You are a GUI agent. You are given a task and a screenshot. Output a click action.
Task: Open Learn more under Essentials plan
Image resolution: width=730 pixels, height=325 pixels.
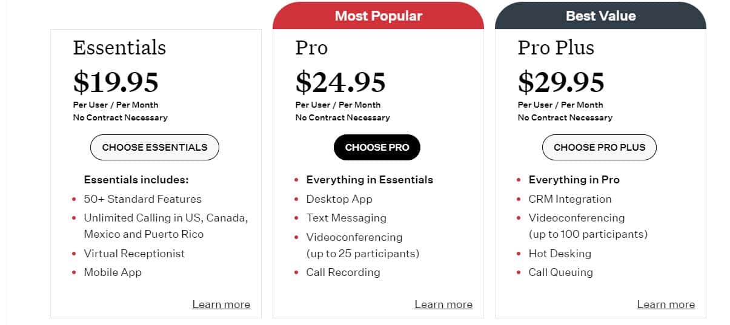click(221, 304)
